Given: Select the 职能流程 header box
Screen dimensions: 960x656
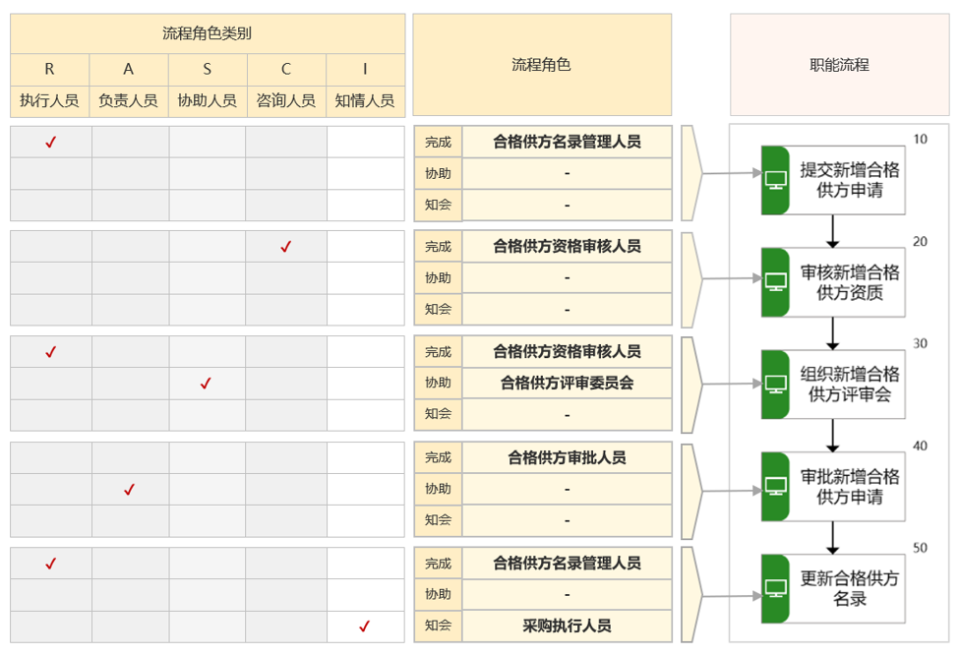Looking at the screenshot, I should click(x=839, y=65).
